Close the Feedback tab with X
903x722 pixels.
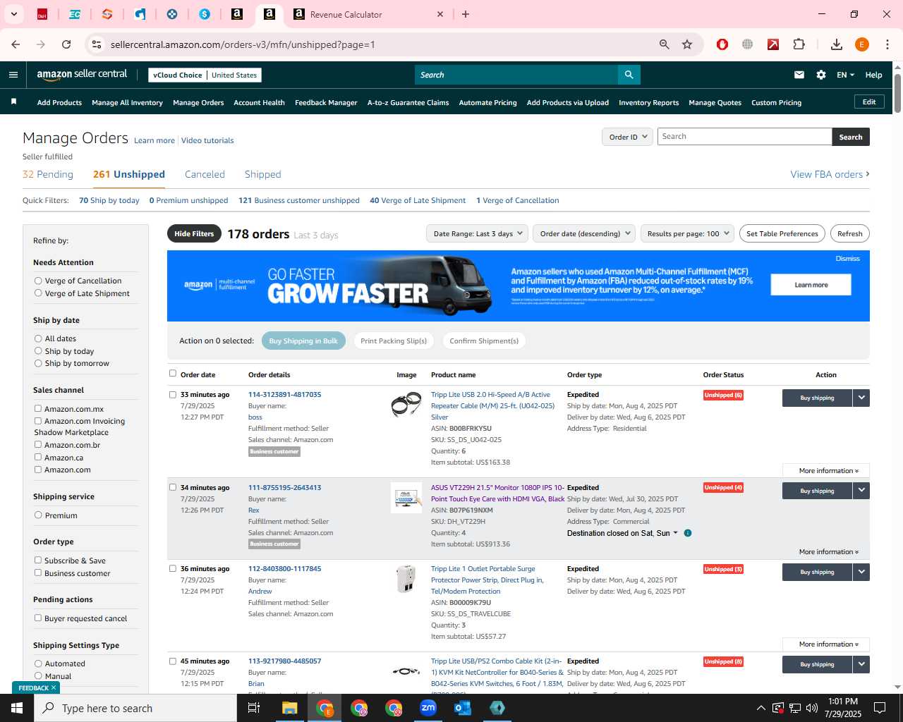(54, 687)
